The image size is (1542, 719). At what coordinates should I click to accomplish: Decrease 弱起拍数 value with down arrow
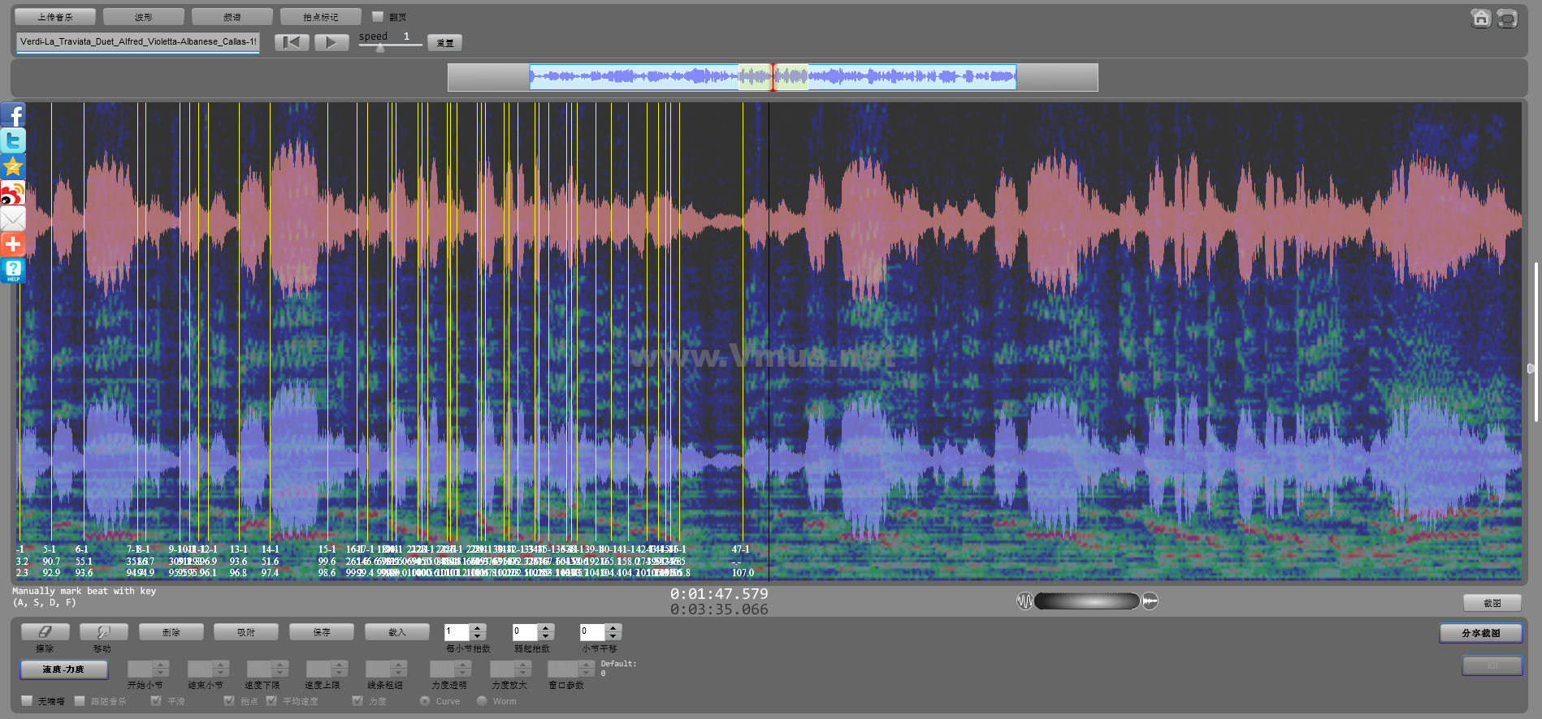click(546, 636)
